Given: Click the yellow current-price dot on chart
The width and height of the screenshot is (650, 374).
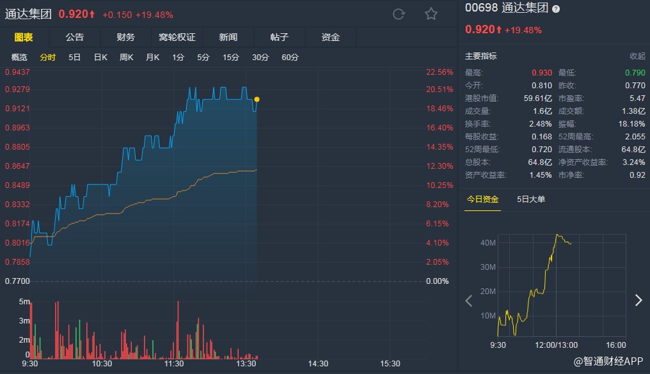Looking at the screenshot, I should click(x=257, y=99).
